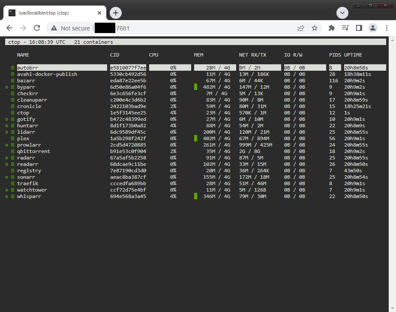Screen dimensions: 396x312
Task: Toggle the browser side panel icon
Action: (359, 28)
